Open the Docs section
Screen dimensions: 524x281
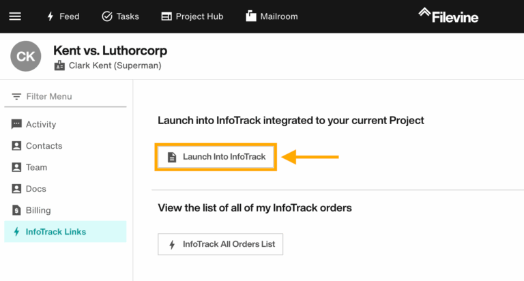click(65, 189)
